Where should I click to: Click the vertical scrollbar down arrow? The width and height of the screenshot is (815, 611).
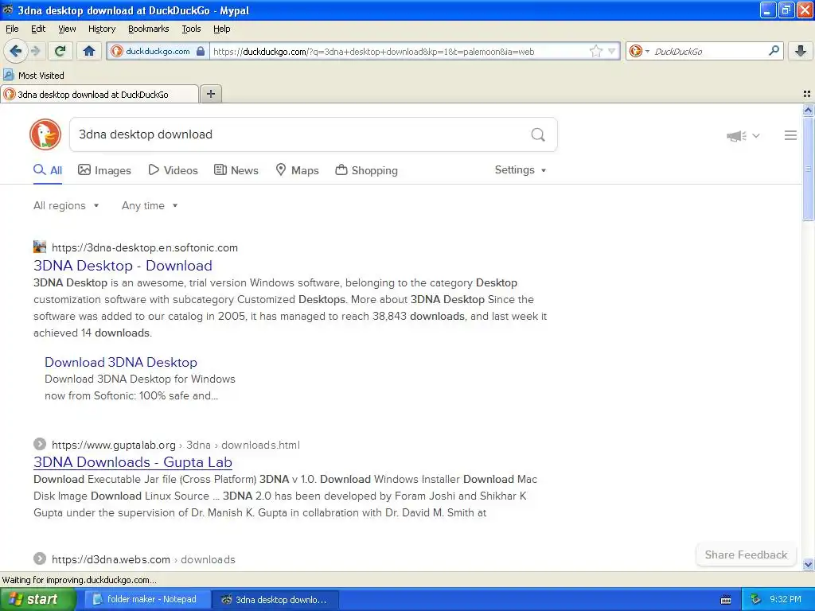click(x=808, y=564)
